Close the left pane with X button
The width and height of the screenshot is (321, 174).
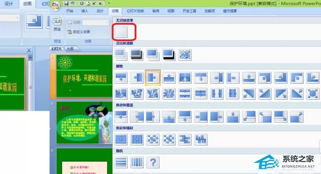pos(29,50)
